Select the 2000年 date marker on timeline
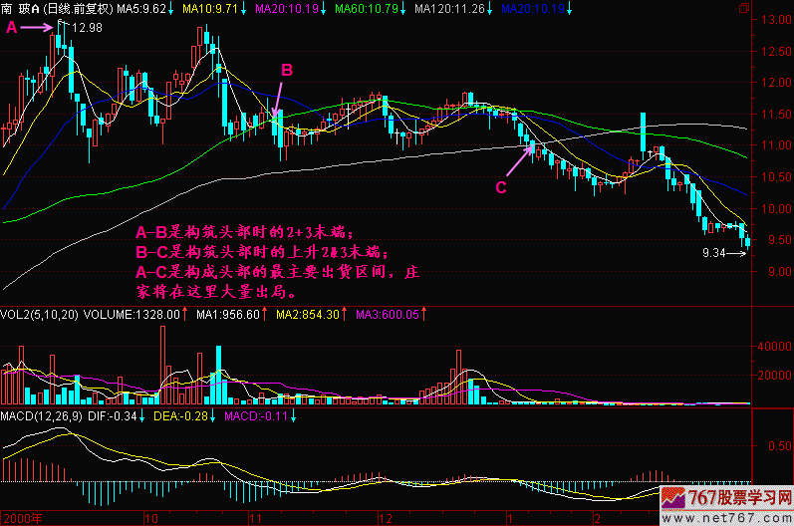Viewport: 794px width, 526px height. coord(23,518)
